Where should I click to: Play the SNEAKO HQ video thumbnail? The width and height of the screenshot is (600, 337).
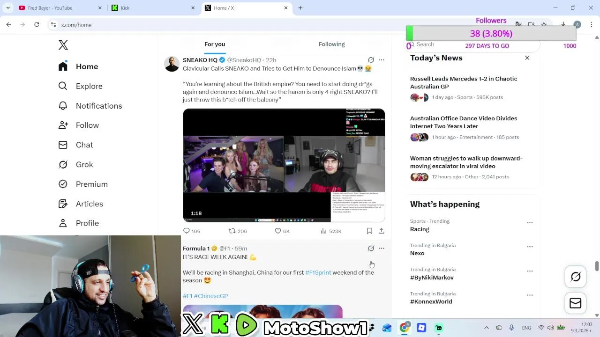(x=284, y=165)
